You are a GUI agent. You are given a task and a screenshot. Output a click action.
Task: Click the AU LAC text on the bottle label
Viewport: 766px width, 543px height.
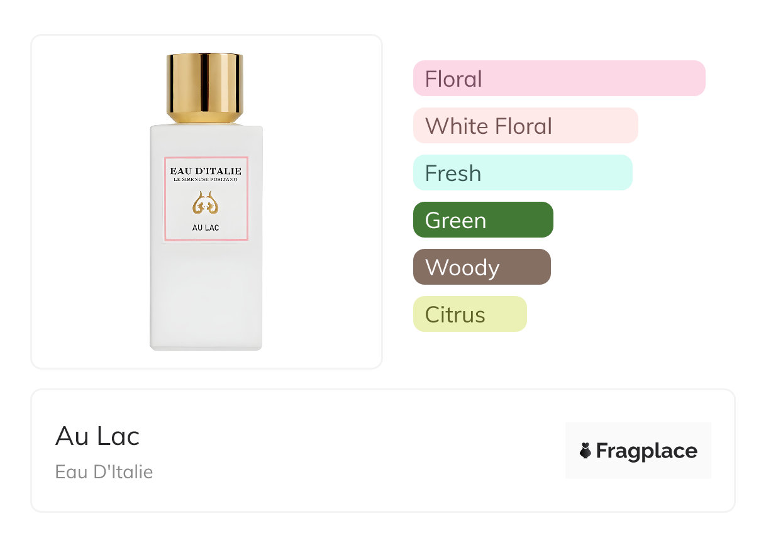206,228
